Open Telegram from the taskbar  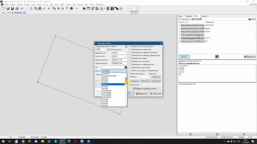point(88,141)
